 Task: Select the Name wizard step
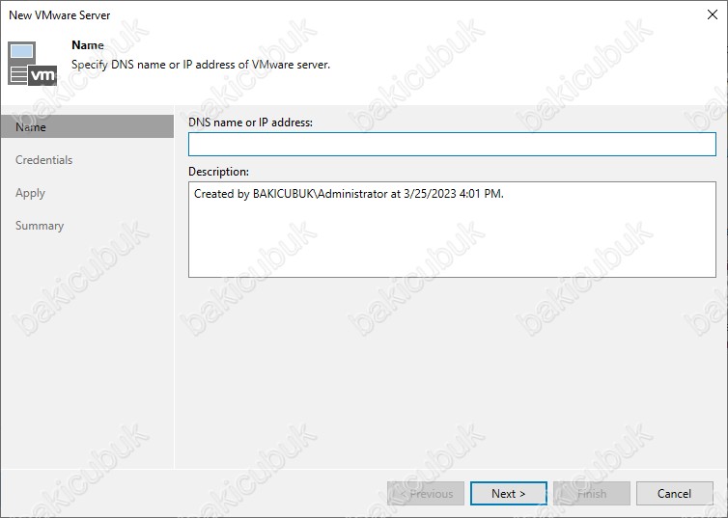87,127
